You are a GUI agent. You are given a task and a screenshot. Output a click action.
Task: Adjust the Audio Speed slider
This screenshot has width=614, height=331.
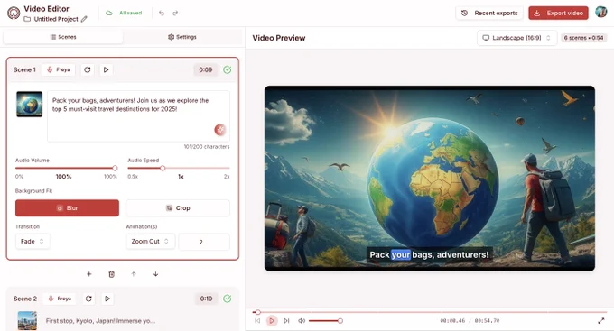coord(179,168)
